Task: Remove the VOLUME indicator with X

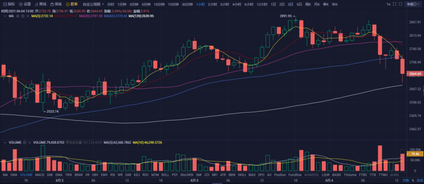Action: point(30,142)
